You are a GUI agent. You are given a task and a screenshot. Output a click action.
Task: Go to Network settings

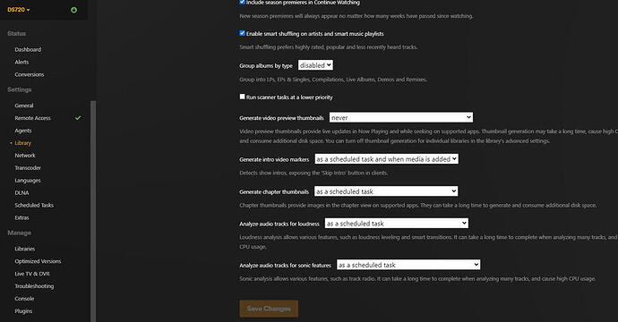coord(25,156)
